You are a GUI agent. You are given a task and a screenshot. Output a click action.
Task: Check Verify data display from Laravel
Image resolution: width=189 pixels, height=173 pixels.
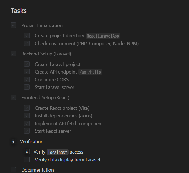27,160
